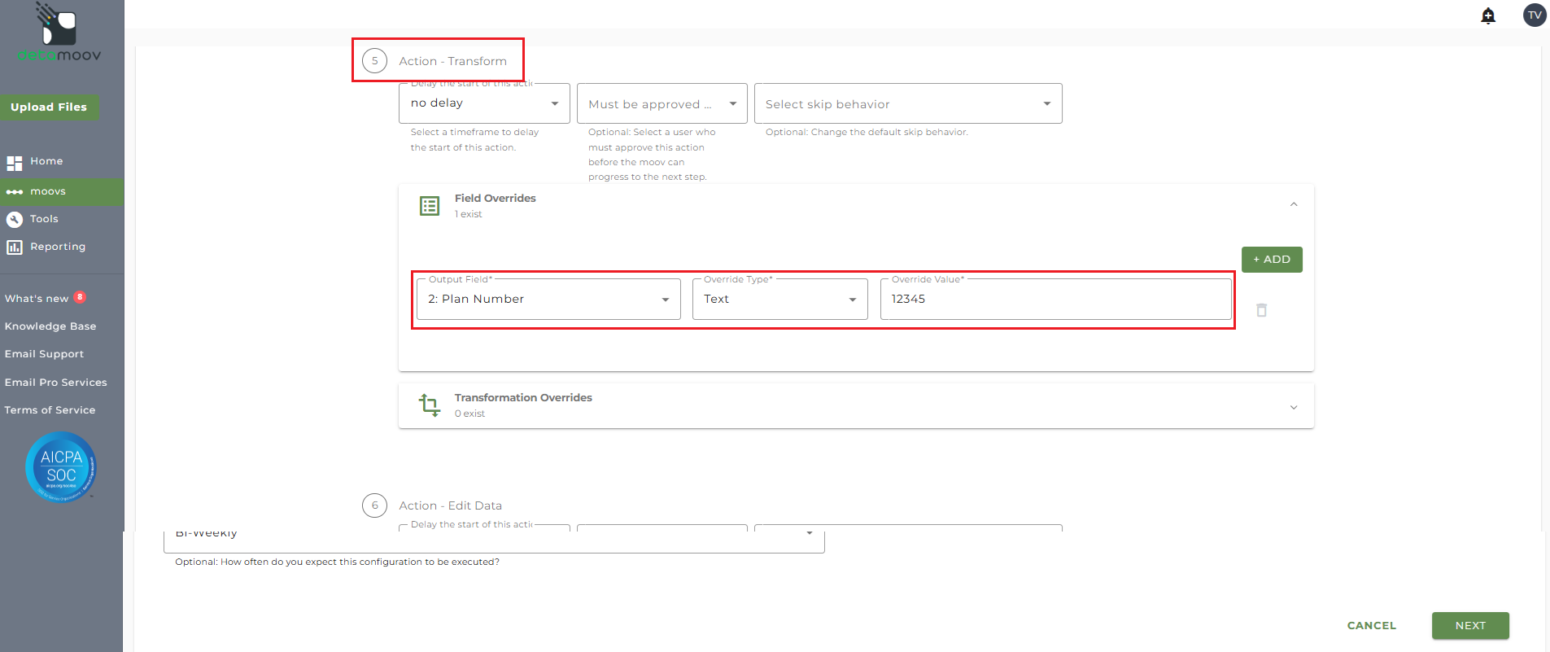1550x652 pixels.
Task: Click the NEXT button
Action: tap(1469, 625)
